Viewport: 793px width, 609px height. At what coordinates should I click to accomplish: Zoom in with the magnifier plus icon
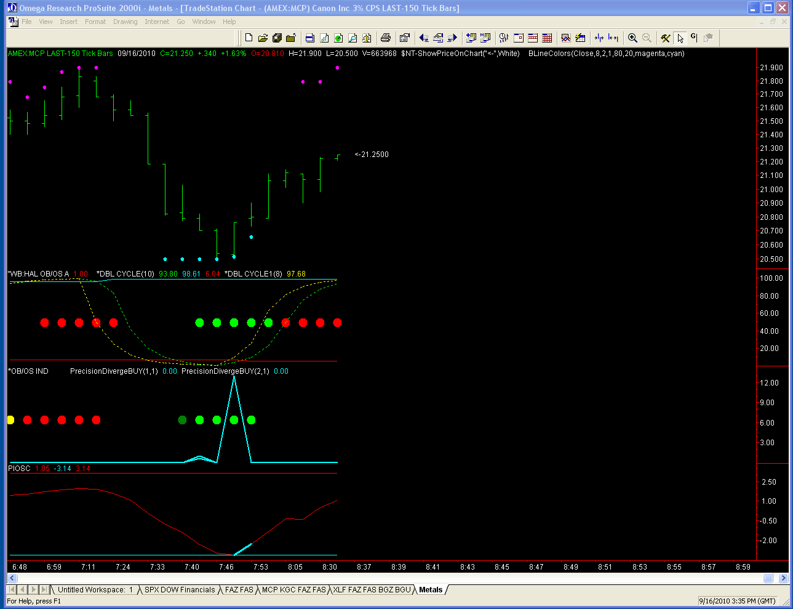point(632,38)
